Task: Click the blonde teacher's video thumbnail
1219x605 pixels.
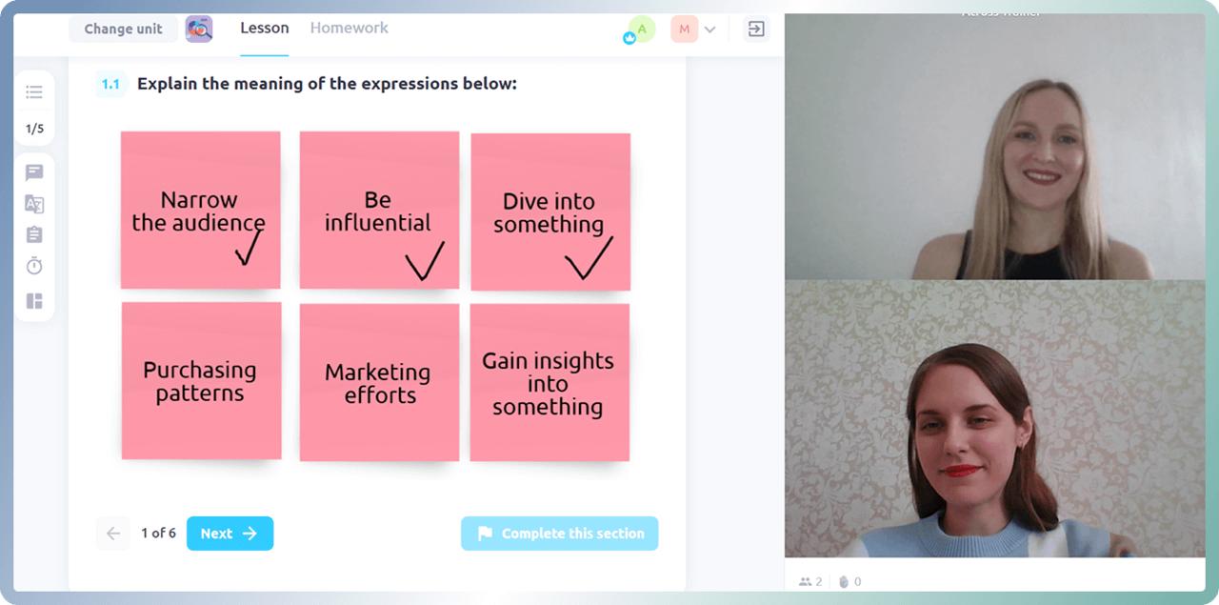Action: [x=994, y=148]
